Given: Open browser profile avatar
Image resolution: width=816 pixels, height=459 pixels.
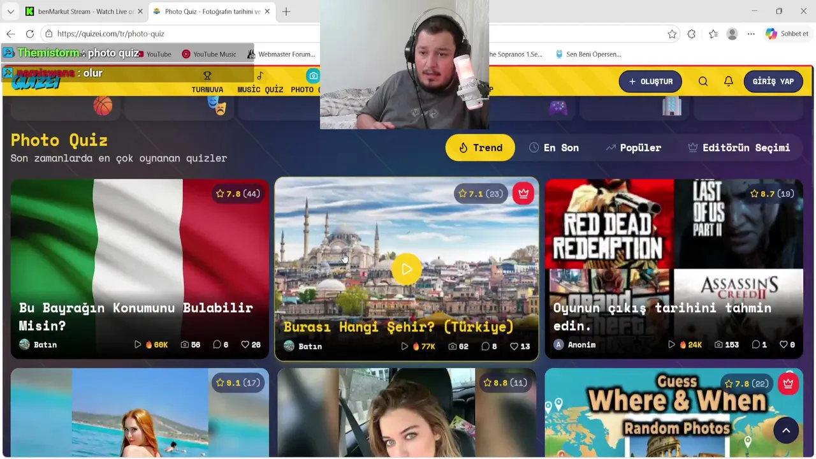Looking at the screenshot, I should point(732,34).
